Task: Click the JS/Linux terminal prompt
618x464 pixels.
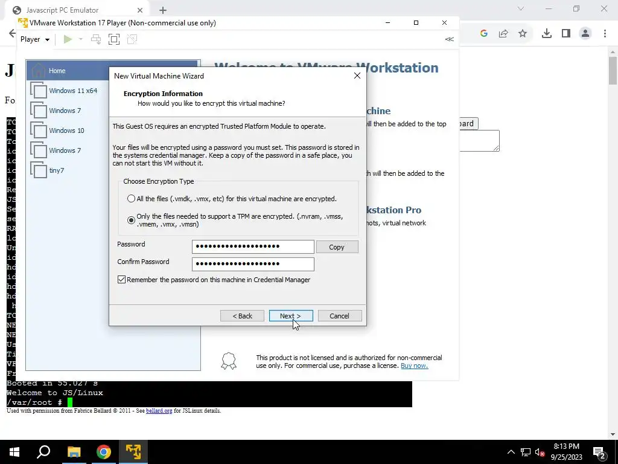Action: [39, 402]
